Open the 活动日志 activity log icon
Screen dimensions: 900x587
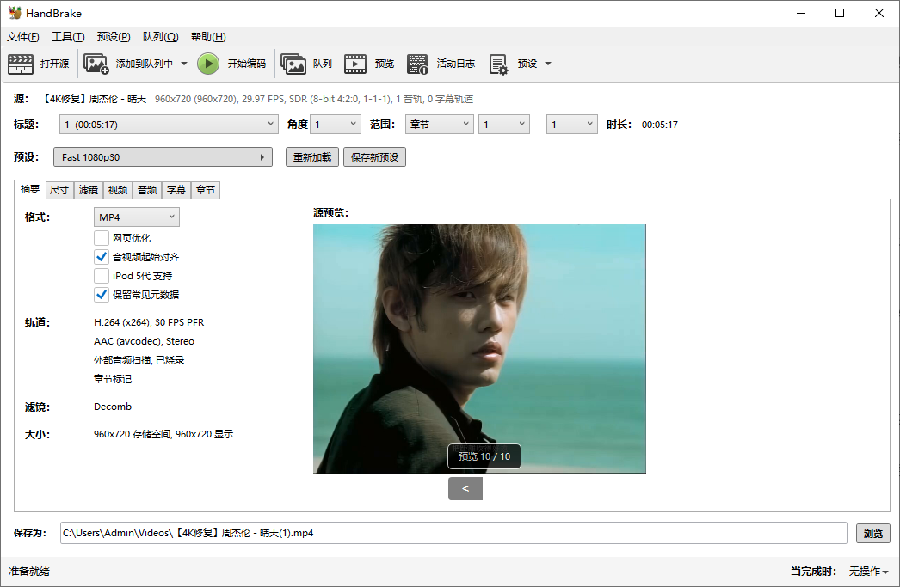click(417, 64)
